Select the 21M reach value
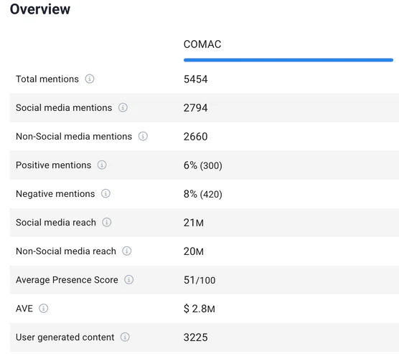 tap(193, 223)
